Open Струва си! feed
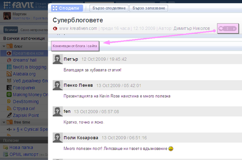 tap(24, 109)
